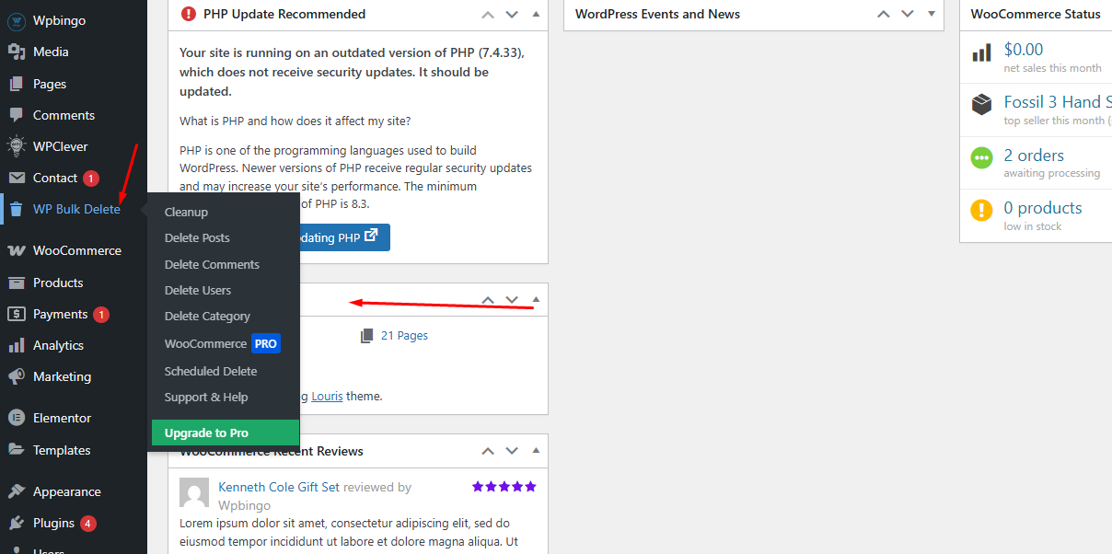Click the reviewer avatar for Kenneth Cole Gift Set
Screen dimensions: 1112x554
click(x=194, y=492)
